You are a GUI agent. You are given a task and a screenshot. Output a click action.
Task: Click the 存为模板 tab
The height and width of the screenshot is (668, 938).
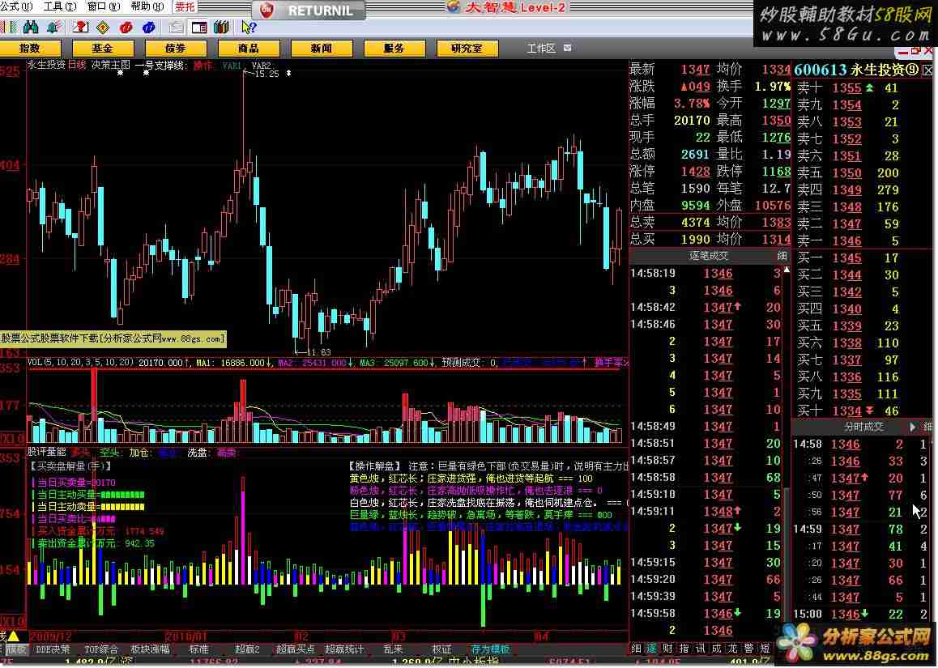pos(491,649)
